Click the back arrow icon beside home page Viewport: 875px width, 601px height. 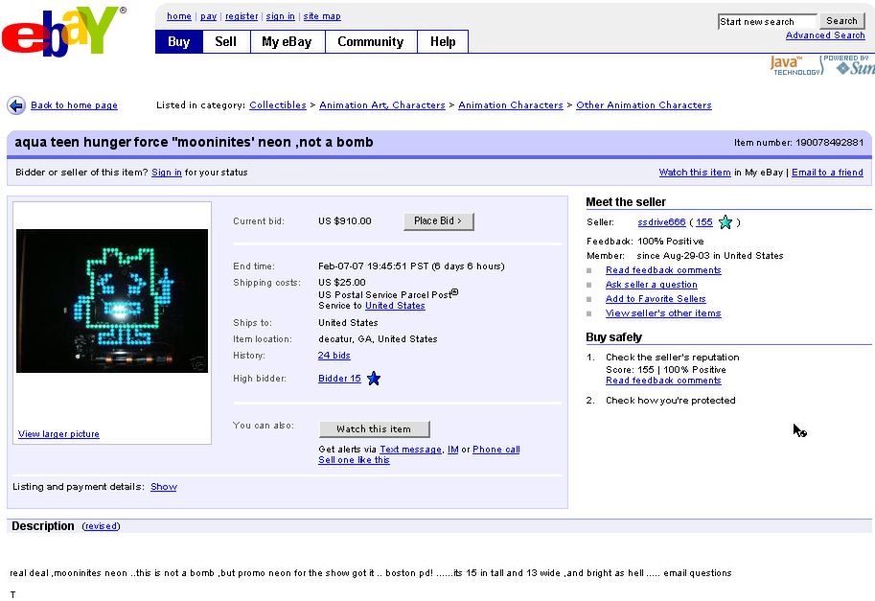click(16, 105)
